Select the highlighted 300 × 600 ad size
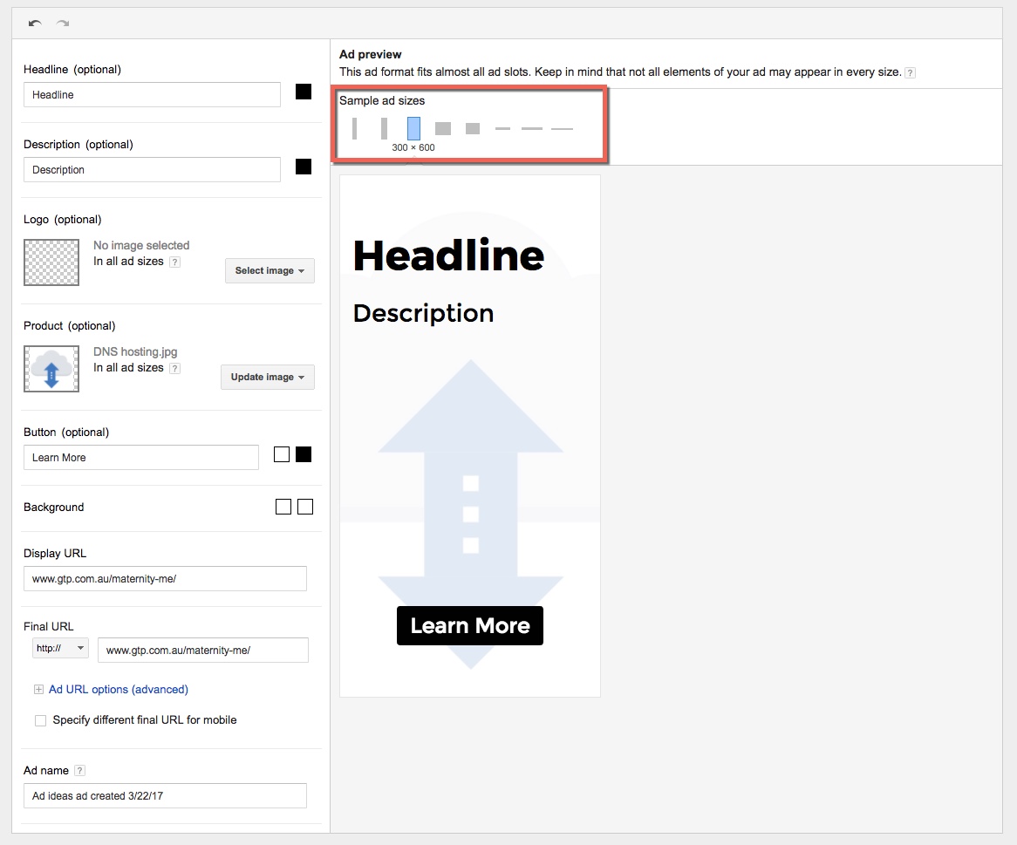Screen dimensions: 1017x845 [x=413, y=129]
